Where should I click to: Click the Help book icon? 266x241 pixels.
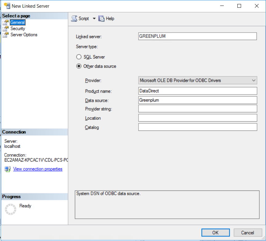(101, 18)
